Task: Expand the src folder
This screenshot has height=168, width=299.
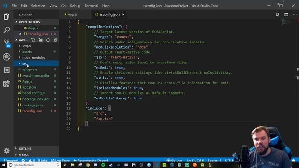Action: (36, 63)
